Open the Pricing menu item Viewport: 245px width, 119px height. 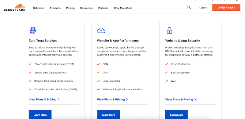click(x=70, y=8)
